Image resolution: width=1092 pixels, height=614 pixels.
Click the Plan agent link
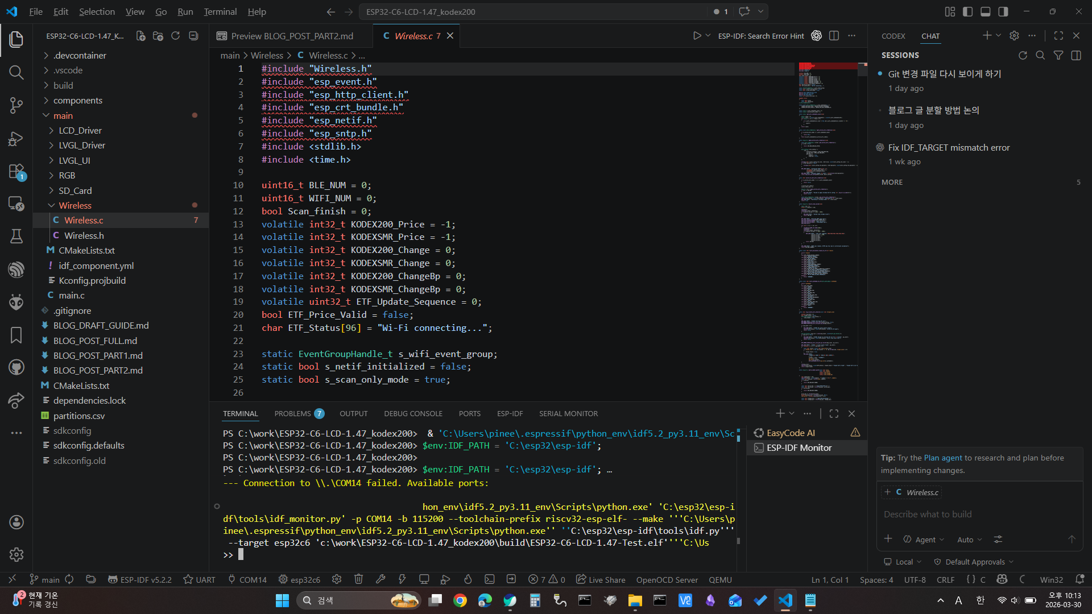coord(942,458)
